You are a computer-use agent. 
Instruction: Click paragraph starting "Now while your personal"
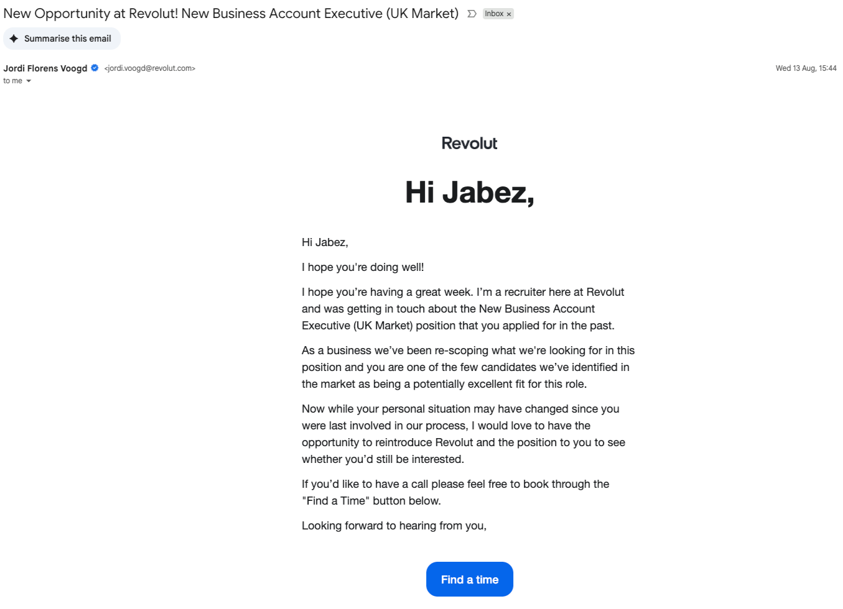tap(463, 434)
